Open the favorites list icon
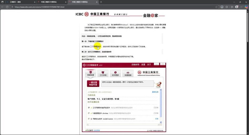 pos(232,7)
